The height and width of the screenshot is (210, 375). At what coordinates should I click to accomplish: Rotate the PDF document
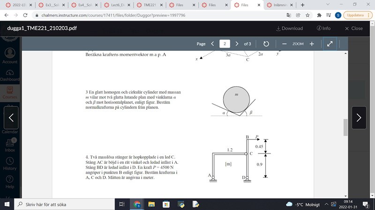[266, 44]
